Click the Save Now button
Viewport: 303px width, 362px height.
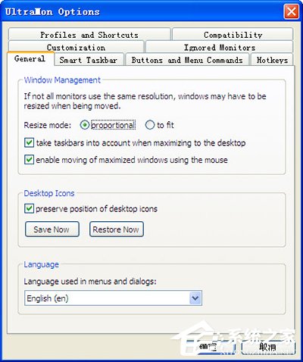tap(52, 229)
